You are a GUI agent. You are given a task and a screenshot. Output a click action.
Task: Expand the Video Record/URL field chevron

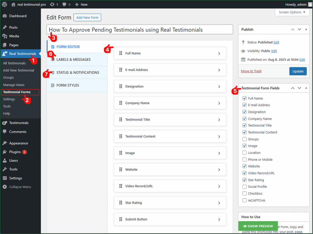(x=219, y=186)
